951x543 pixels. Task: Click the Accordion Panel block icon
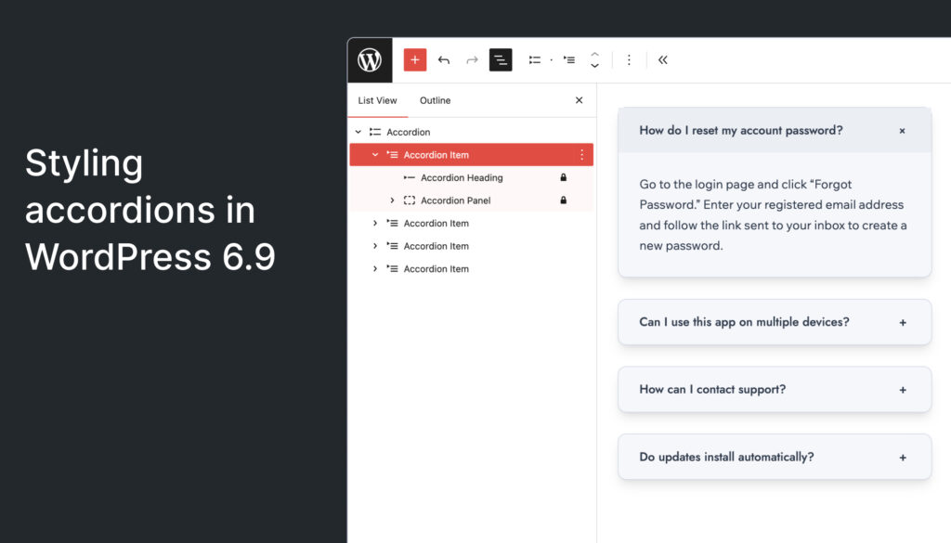(410, 200)
